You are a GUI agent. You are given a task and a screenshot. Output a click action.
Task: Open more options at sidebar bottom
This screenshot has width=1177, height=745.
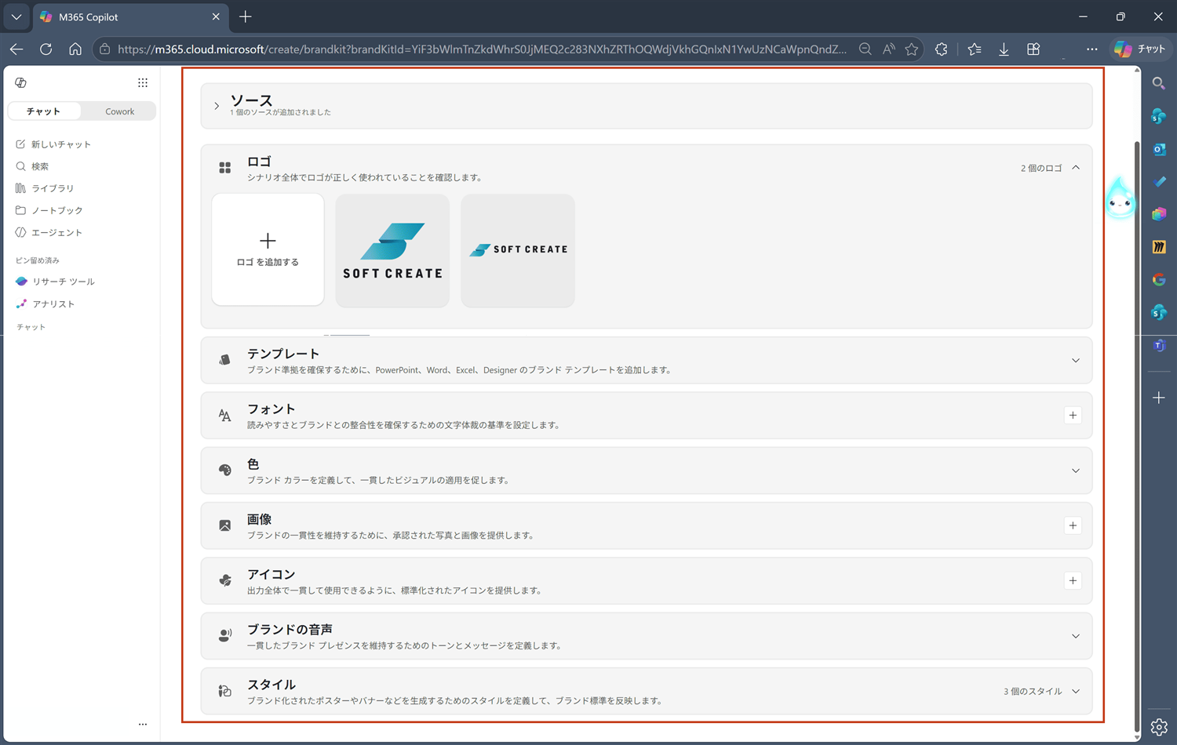tap(143, 724)
